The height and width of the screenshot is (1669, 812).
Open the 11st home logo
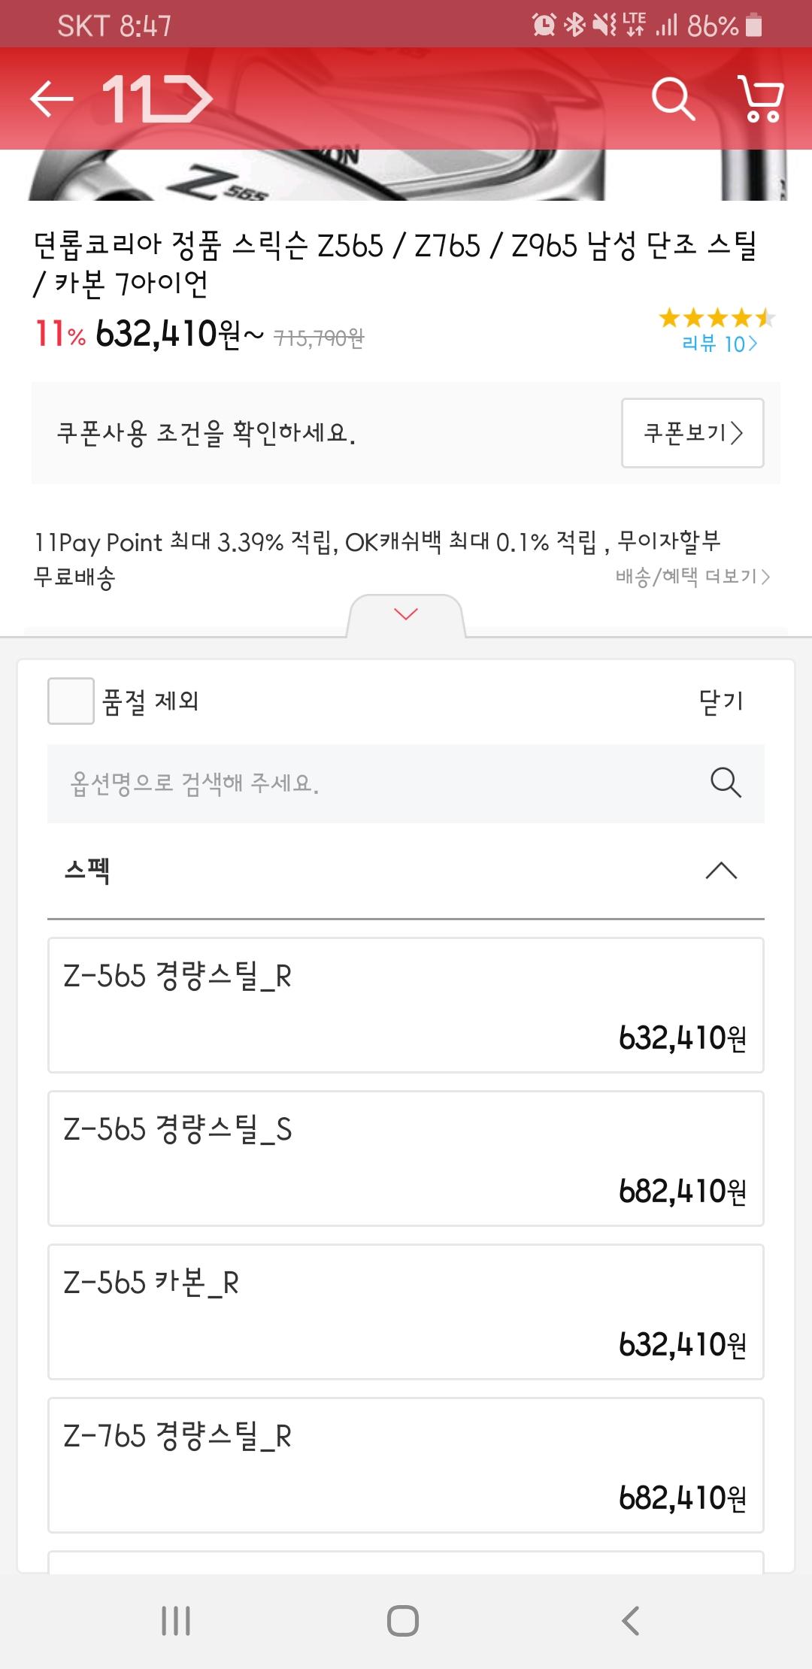click(158, 98)
